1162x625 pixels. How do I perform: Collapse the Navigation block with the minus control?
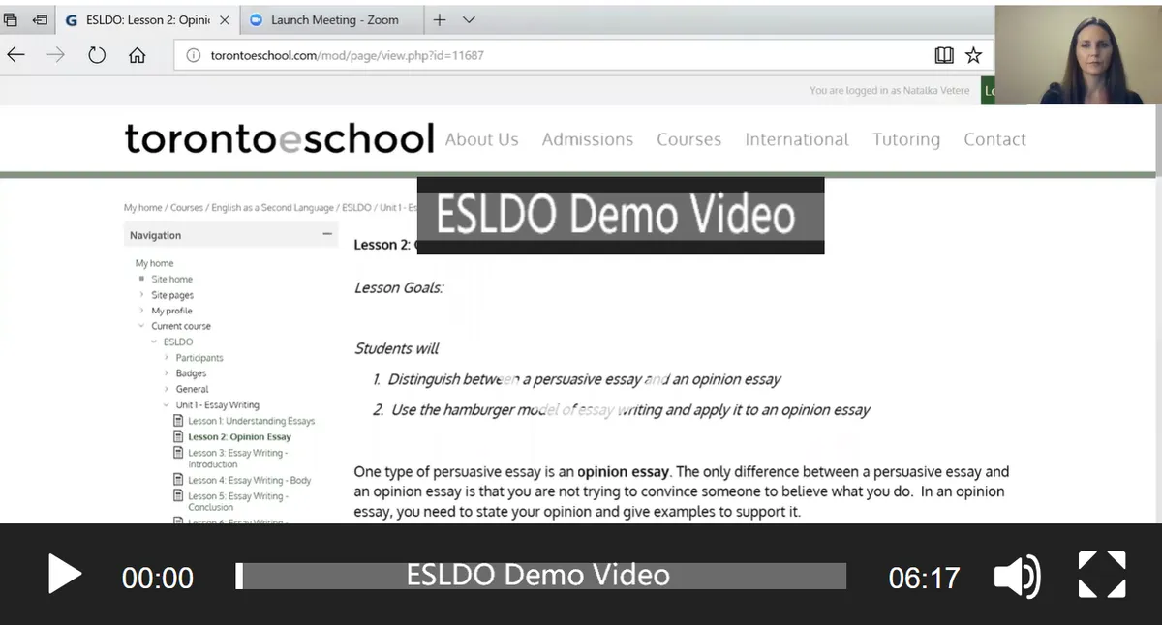(326, 235)
